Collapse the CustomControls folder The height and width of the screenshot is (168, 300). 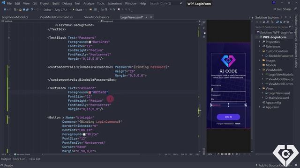(x=260, y=51)
